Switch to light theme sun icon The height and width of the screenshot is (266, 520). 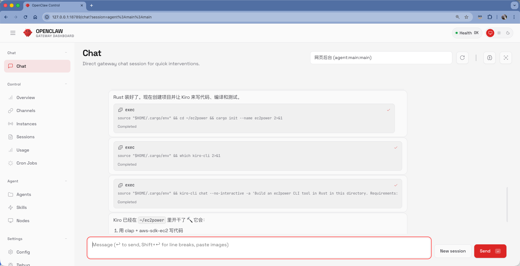(499, 33)
